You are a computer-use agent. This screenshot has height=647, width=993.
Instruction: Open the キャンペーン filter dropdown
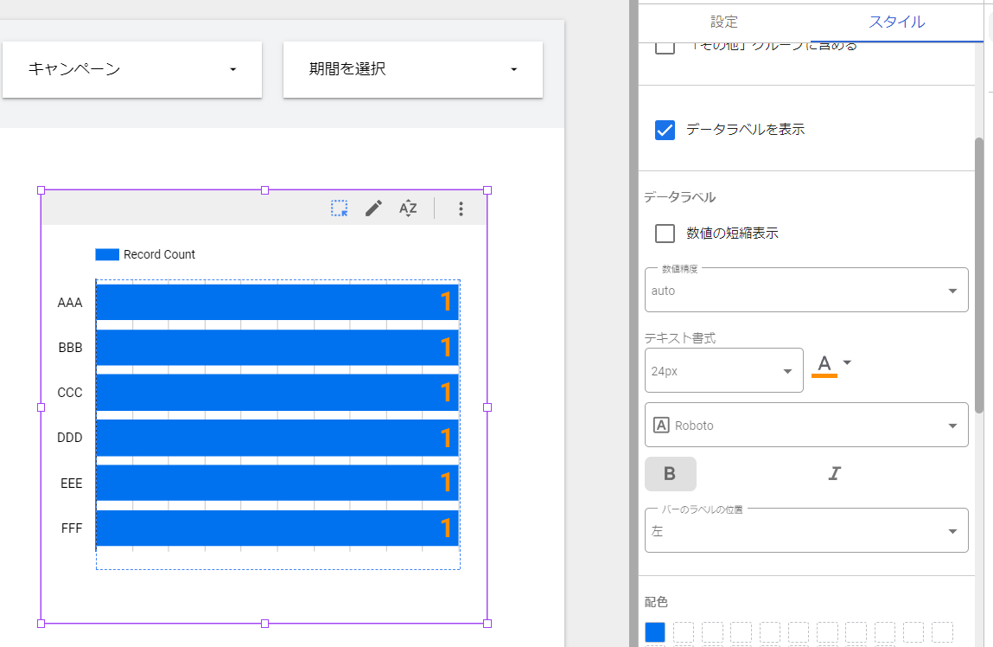(x=132, y=69)
